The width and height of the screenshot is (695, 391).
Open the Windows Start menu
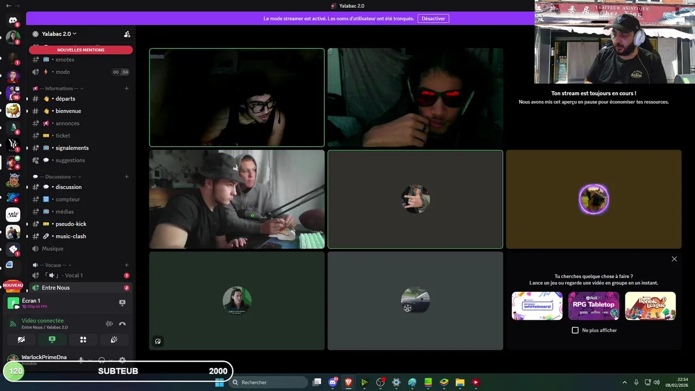(x=219, y=382)
